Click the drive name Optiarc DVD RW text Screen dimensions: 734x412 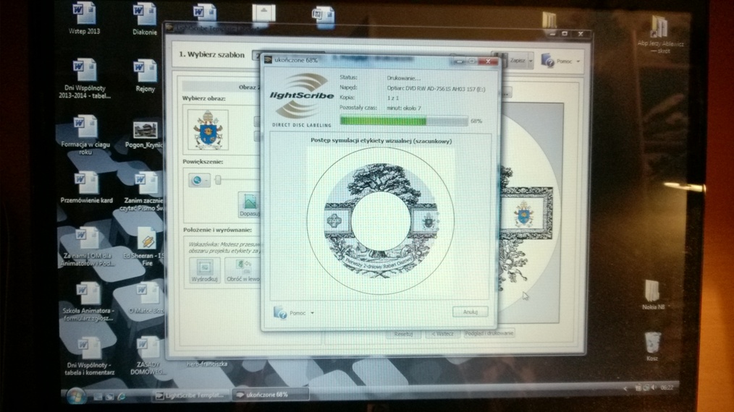(436, 88)
